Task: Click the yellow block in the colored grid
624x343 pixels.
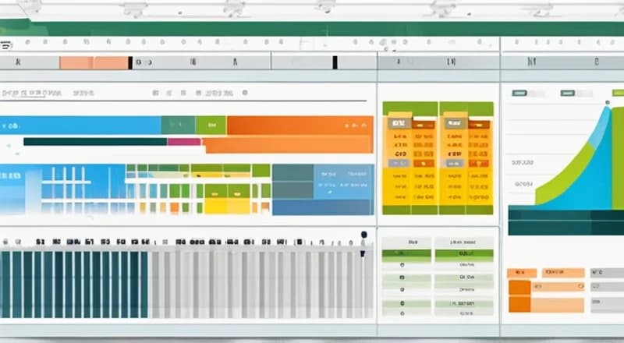Action: point(214,206)
